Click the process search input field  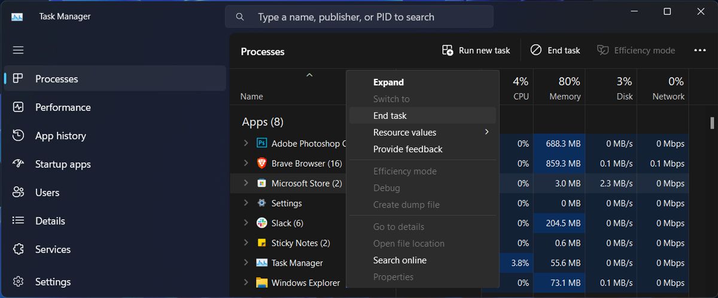[359, 17]
